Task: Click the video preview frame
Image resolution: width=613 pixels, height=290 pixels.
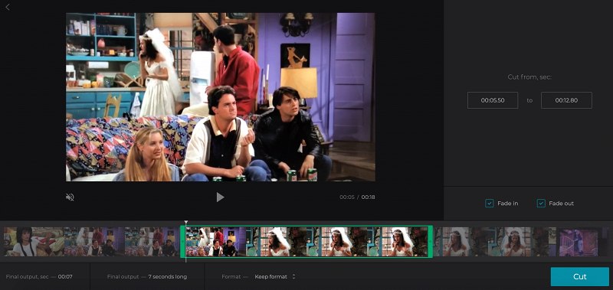Action: [x=221, y=97]
